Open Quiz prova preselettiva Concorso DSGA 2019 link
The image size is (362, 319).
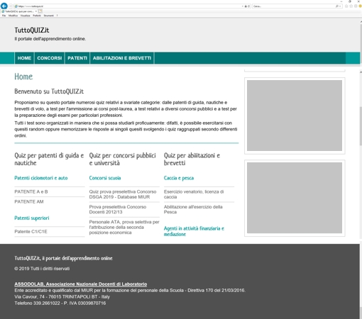click(123, 194)
